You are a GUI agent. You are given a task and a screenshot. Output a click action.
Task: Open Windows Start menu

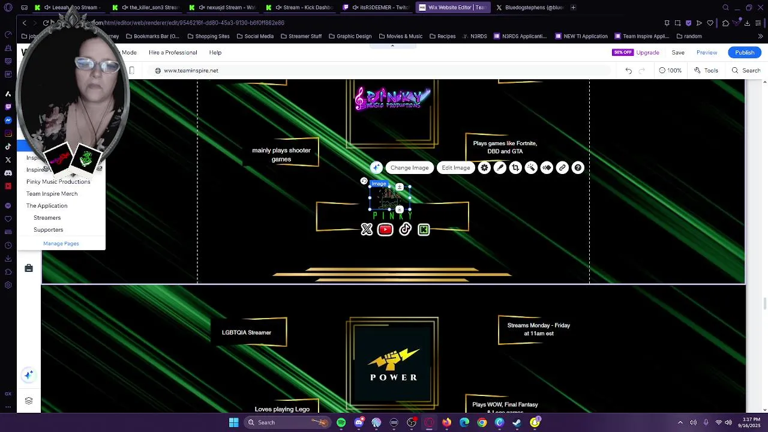click(x=233, y=422)
